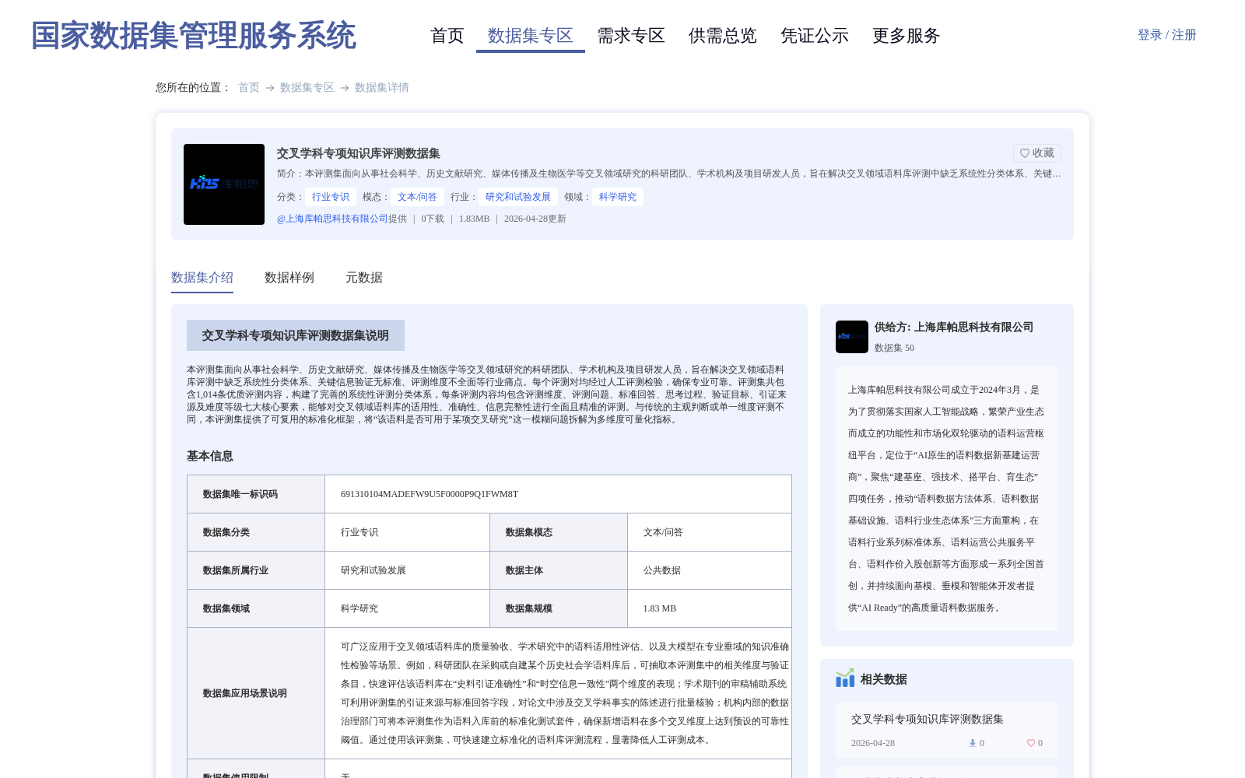
Task: Click the supplier logo in 供给方 panel
Action: click(852, 337)
